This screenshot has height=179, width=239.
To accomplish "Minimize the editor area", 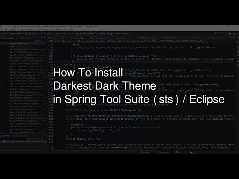I will point(231,38).
